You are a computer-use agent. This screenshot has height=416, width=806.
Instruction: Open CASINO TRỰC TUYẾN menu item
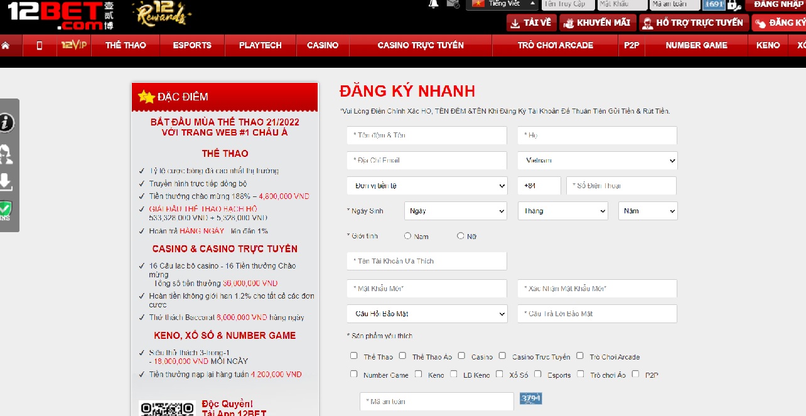point(421,45)
